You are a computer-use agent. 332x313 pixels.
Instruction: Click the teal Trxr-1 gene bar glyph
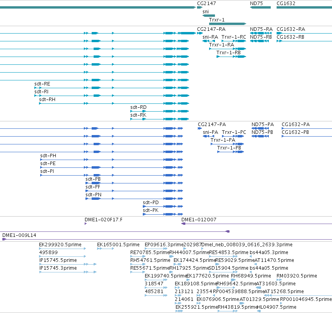pyautogui.click(x=227, y=24)
